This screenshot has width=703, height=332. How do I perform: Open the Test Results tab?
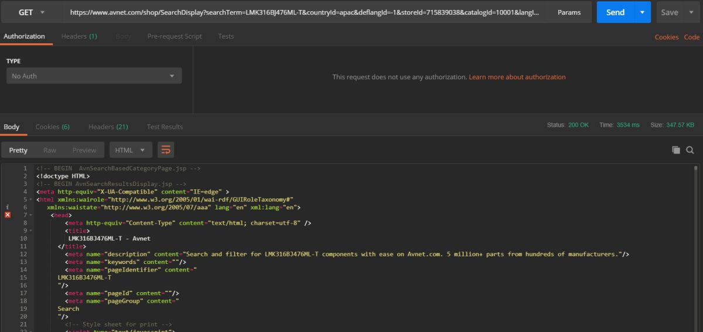coord(165,127)
